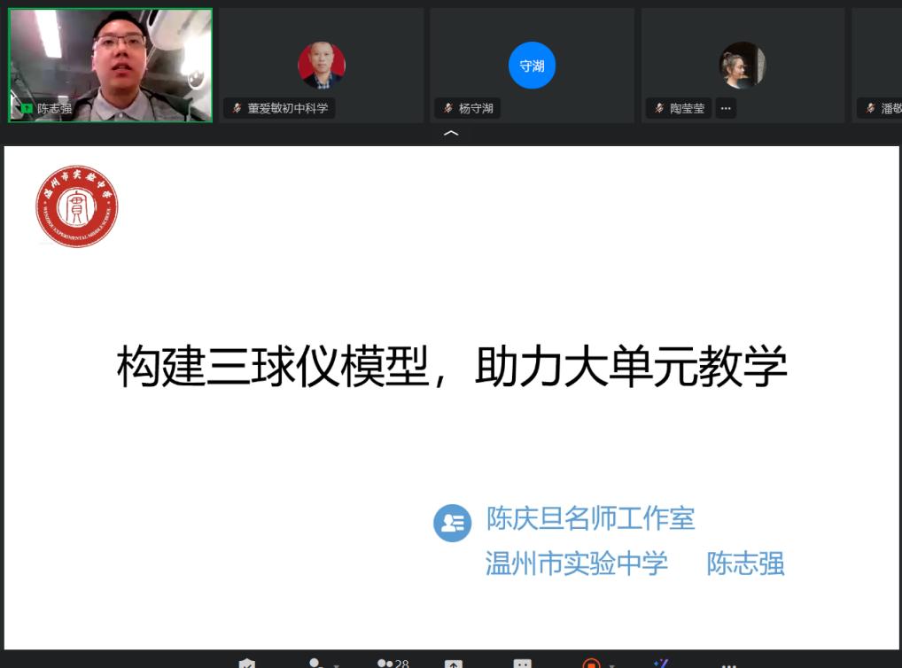Screen dimensions: 902x668
Task: Open the invite members icon in toolbar
Action: click(316, 664)
